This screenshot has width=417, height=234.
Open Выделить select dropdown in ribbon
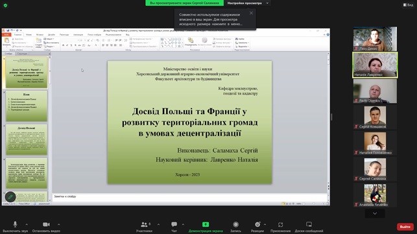[x=242, y=47]
